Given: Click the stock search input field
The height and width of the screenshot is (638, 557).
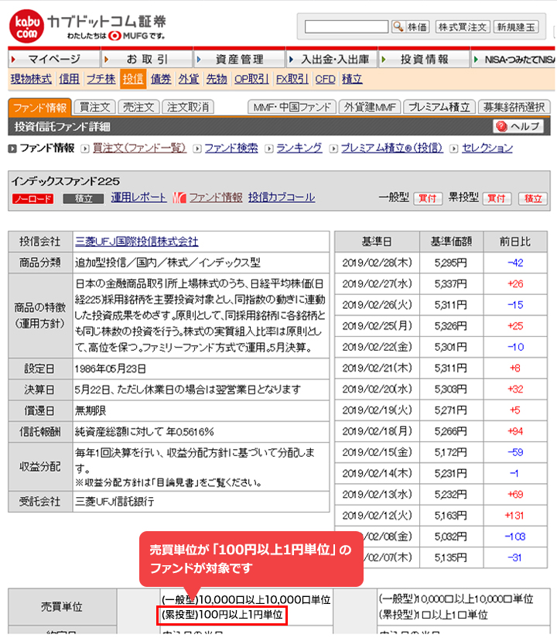Looking at the screenshot, I should click(347, 27).
